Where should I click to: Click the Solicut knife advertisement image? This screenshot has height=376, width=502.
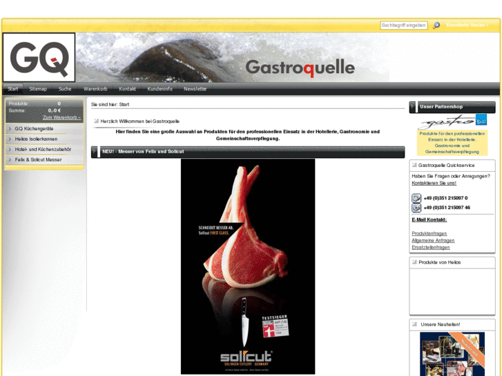coord(248,266)
